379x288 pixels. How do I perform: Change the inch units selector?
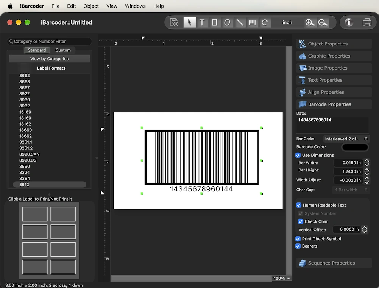coord(287,22)
